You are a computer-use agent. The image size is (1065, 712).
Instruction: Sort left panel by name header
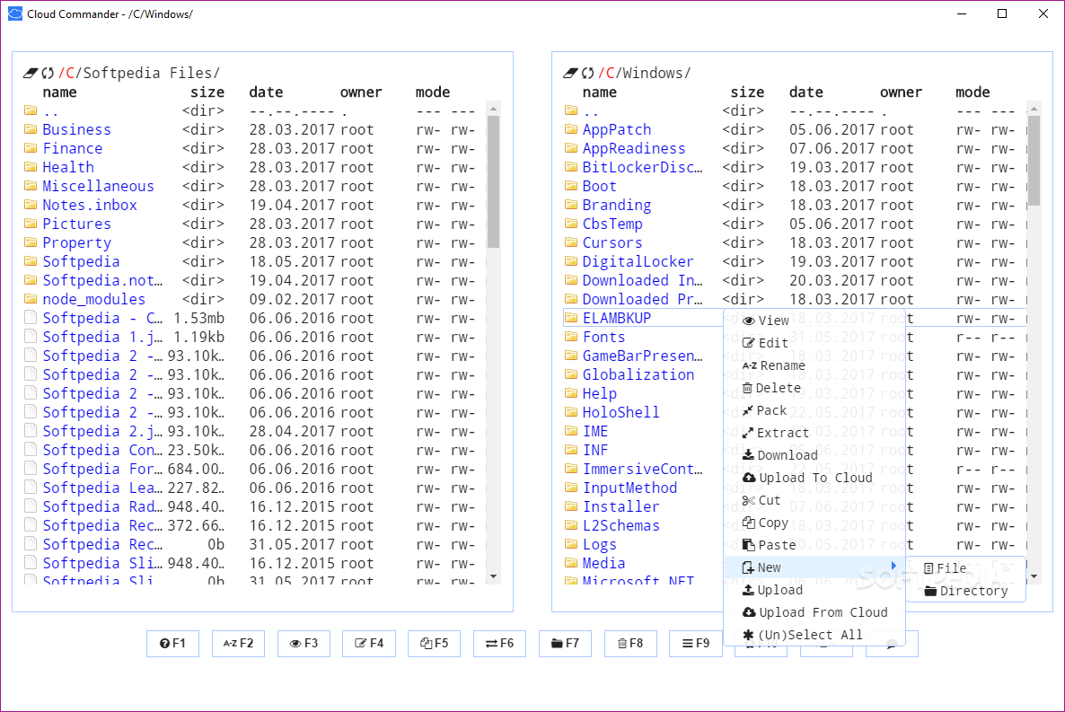(x=60, y=92)
